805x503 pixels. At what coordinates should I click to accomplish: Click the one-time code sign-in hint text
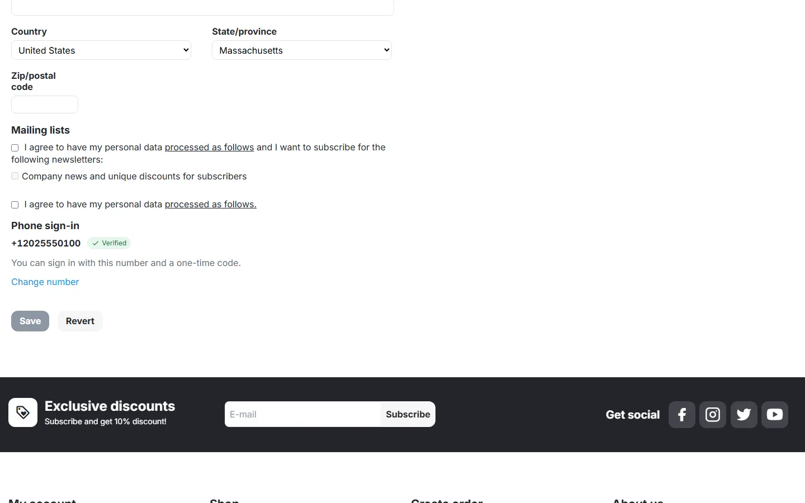[x=126, y=263]
